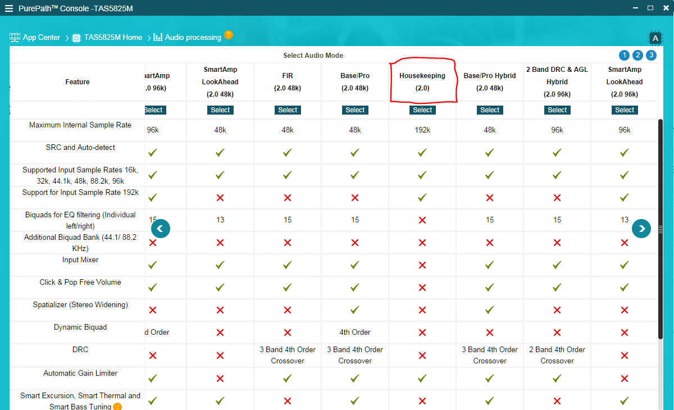Click Spatializer (Stereo Widening) row label
This screenshot has height=410, width=674.
click(x=80, y=305)
